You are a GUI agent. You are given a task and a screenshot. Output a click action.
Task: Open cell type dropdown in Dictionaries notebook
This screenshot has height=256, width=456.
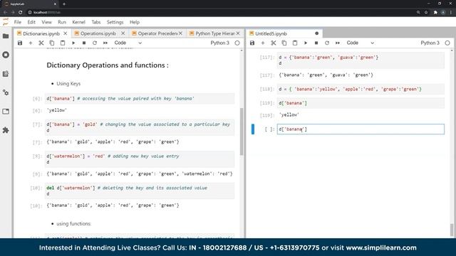coord(128,43)
